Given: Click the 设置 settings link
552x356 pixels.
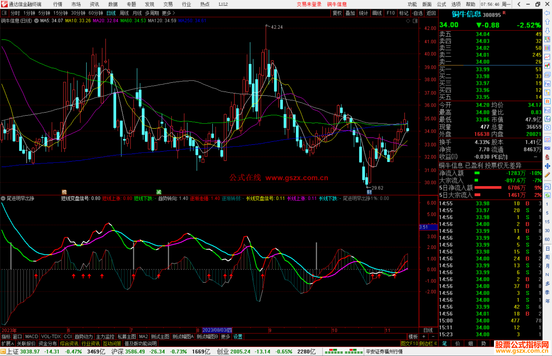Looking at the screenshot, I should 238,337.
